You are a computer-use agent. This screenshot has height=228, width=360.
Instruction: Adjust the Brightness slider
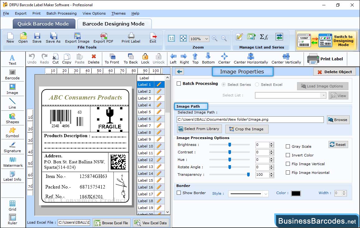[x=229, y=145]
